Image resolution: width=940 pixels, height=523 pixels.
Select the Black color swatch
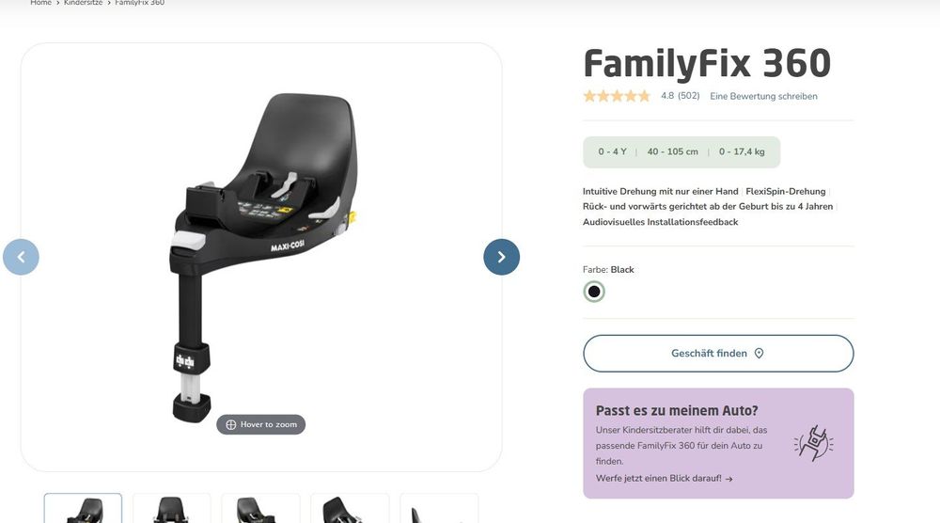click(x=594, y=292)
